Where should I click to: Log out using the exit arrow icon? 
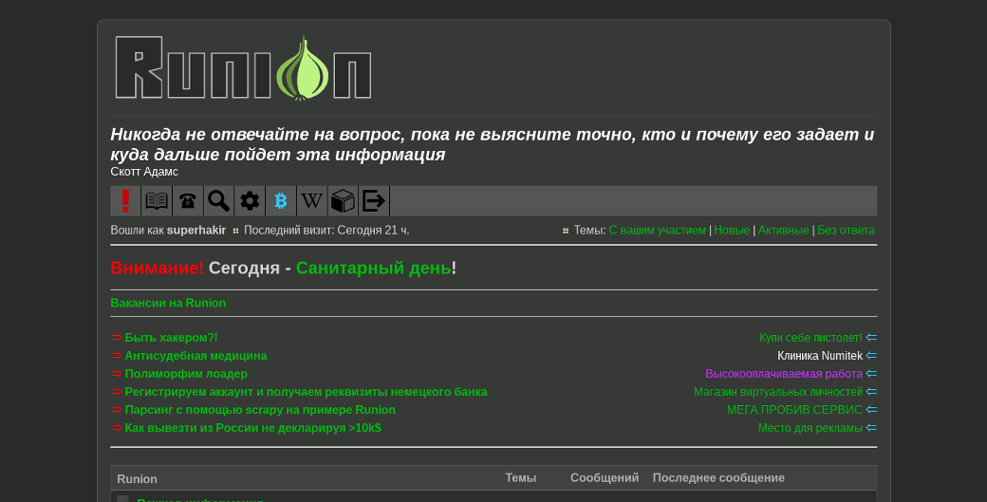374,201
